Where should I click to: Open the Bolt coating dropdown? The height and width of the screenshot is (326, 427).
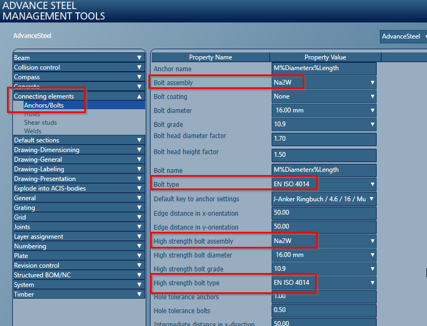[x=324, y=96]
